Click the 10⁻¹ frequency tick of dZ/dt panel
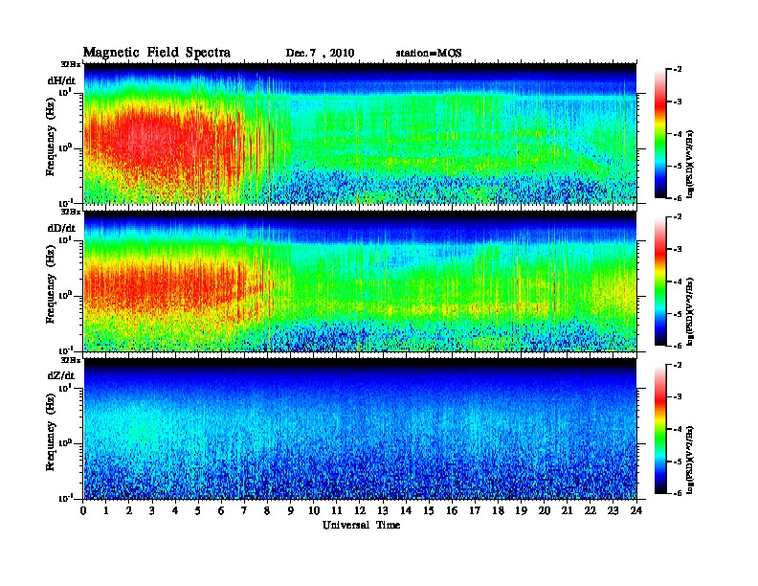The image size is (758, 586). tap(65, 498)
